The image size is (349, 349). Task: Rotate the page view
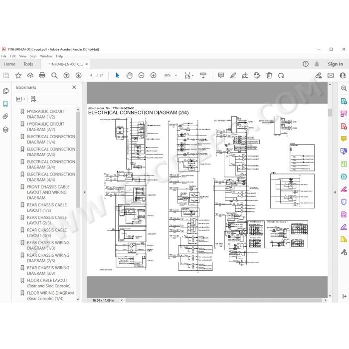281,76
